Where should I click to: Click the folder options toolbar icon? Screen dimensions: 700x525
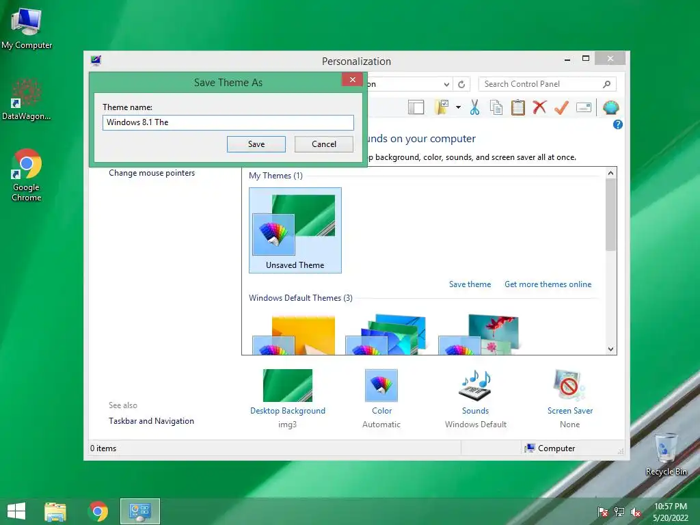[442, 107]
